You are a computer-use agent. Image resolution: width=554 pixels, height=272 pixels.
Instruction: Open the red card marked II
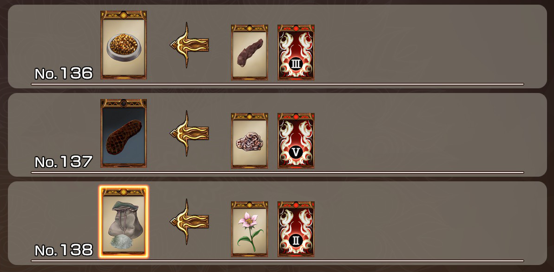(296, 229)
